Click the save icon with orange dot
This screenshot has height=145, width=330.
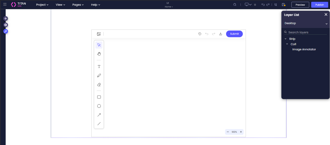pyautogui.click(x=283, y=5)
